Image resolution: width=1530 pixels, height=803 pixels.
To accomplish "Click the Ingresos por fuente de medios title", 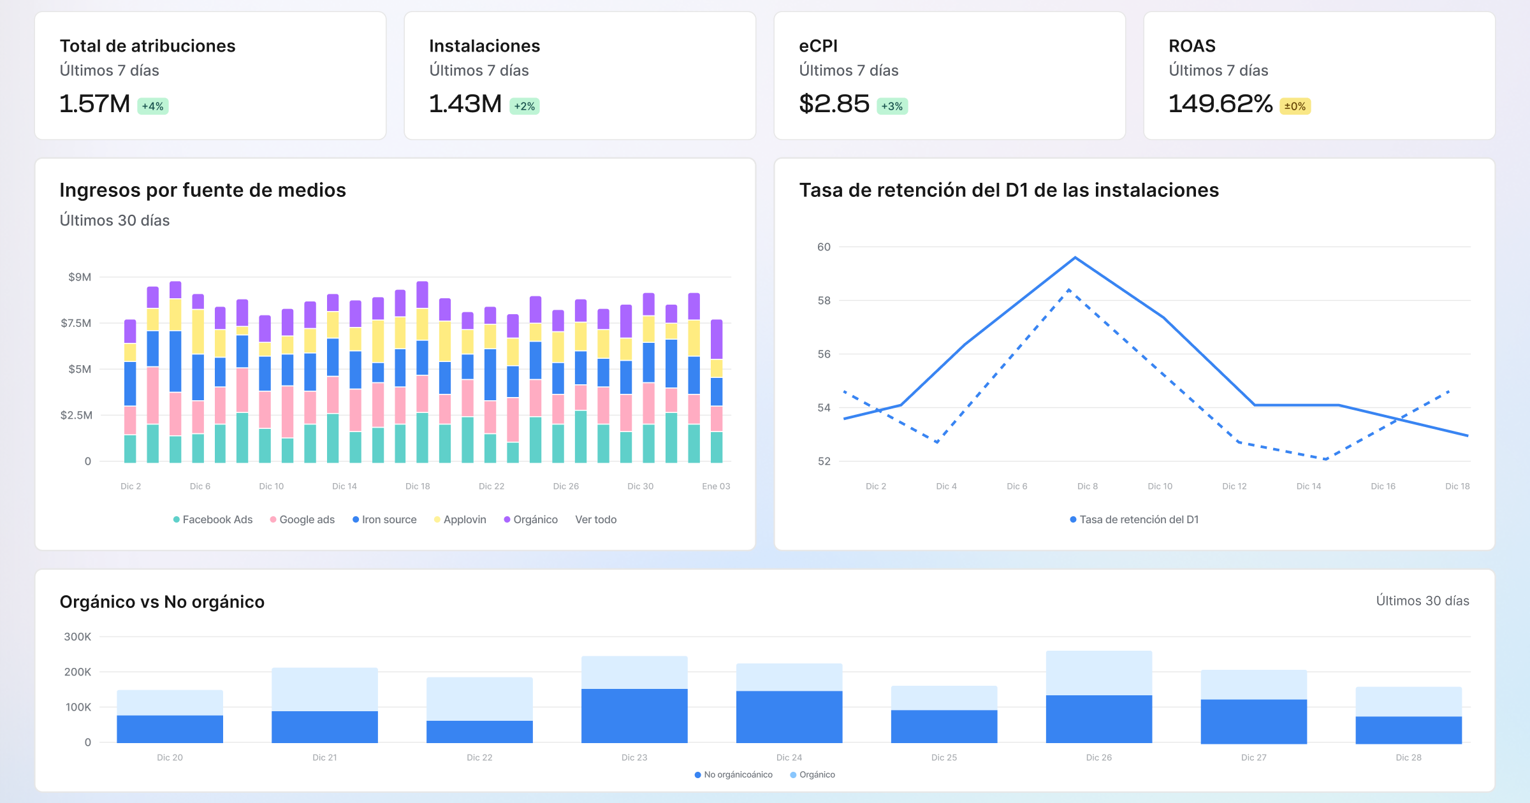I will [203, 190].
